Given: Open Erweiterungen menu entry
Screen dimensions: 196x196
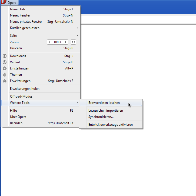Looking at the screenshot, I should coord(41,81).
